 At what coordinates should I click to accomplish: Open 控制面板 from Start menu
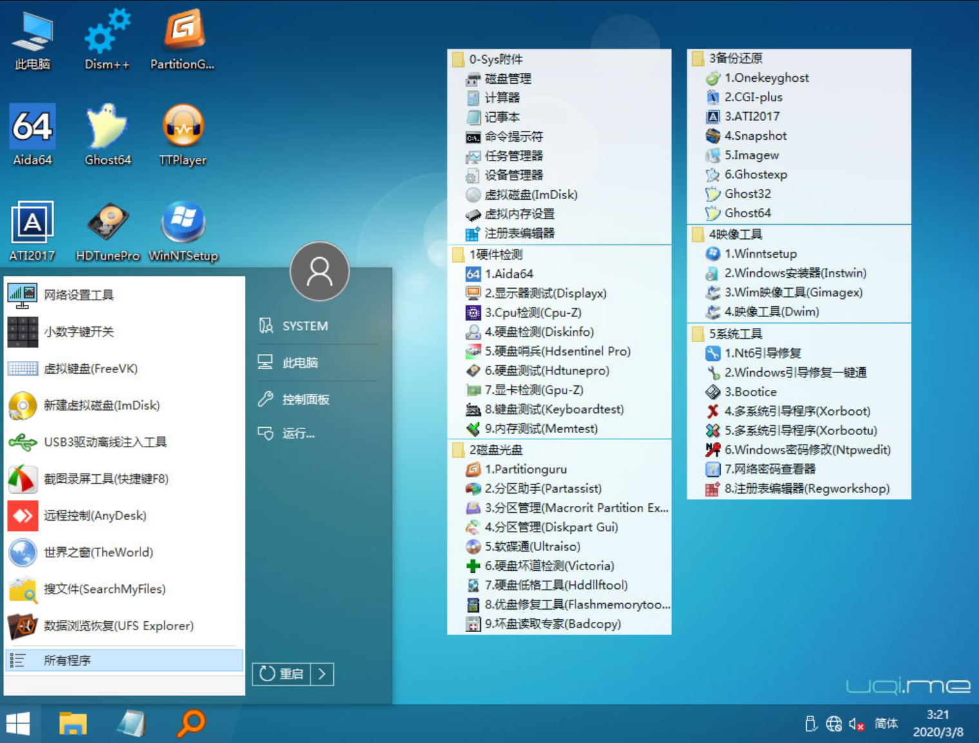[x=316, y=400]
